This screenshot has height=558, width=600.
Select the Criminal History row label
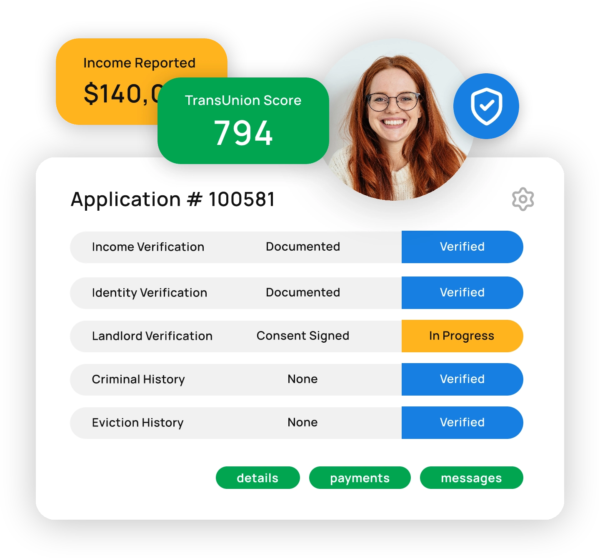pyautogui.click(x=138, y=379)
